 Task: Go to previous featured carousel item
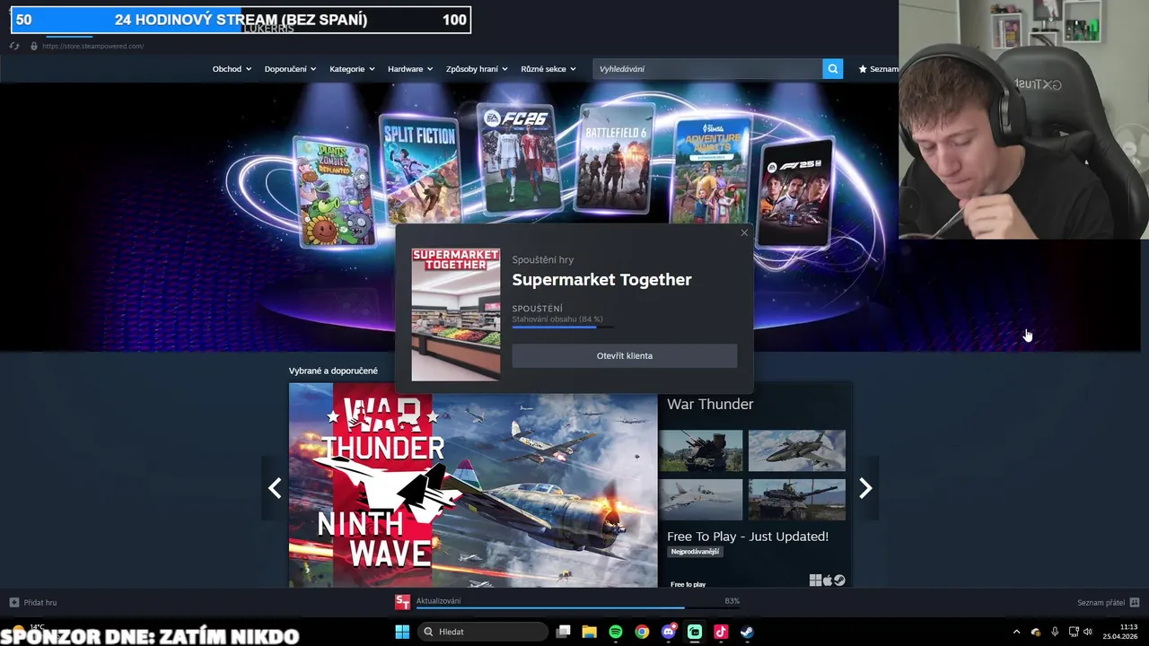pos(275,488)
